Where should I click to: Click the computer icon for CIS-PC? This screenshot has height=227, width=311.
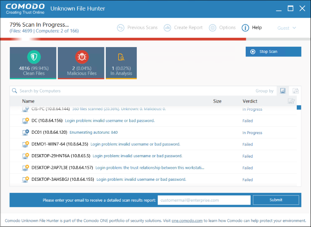point(25,109)
